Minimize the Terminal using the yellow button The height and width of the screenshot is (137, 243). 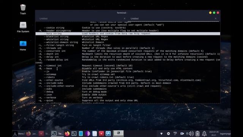(210, 13)
